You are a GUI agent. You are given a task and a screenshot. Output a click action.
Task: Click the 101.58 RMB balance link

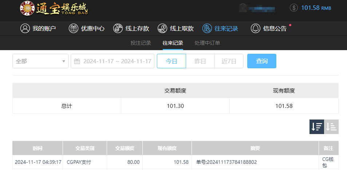316,8
